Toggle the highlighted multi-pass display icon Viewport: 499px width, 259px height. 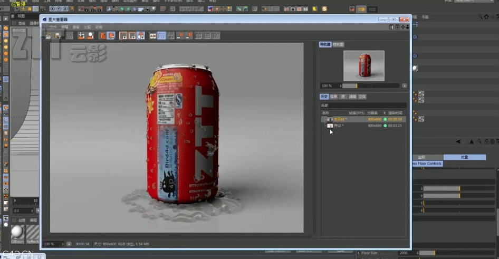point(141,36)
